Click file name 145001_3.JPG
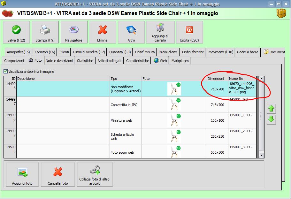 (241, 147)
